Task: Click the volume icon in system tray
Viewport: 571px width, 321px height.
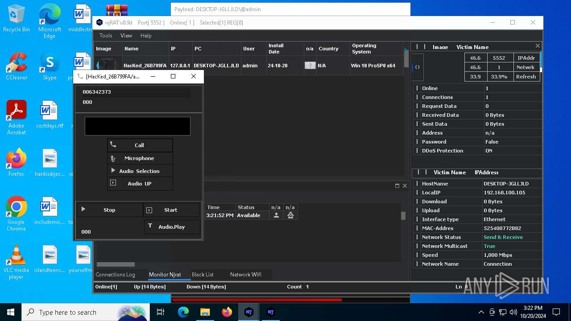Action: [513, 312]
